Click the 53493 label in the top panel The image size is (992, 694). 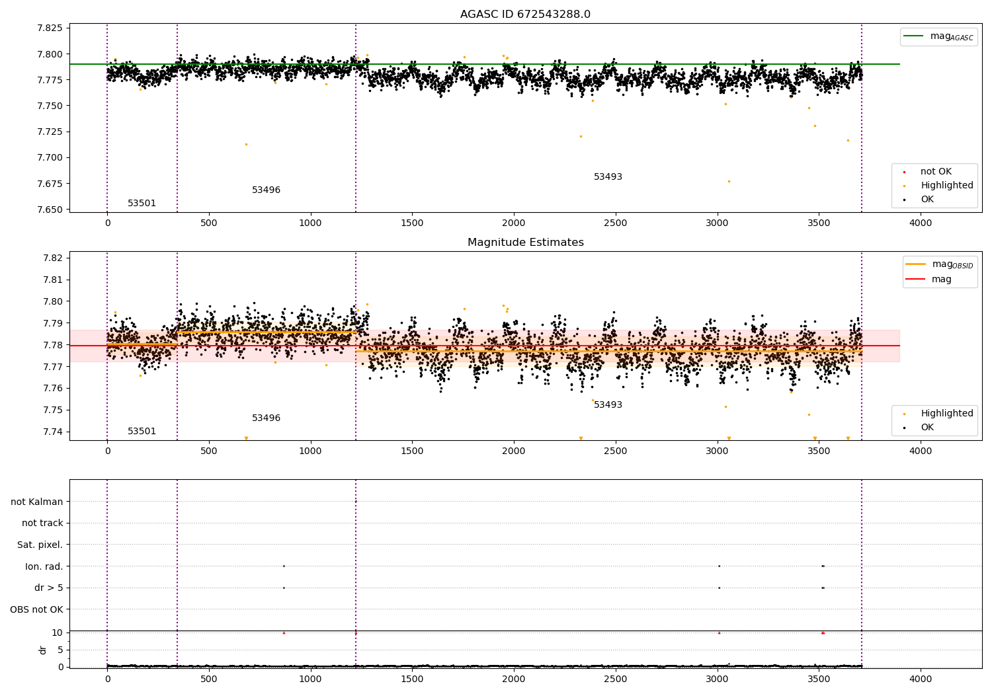click(608, 177)
